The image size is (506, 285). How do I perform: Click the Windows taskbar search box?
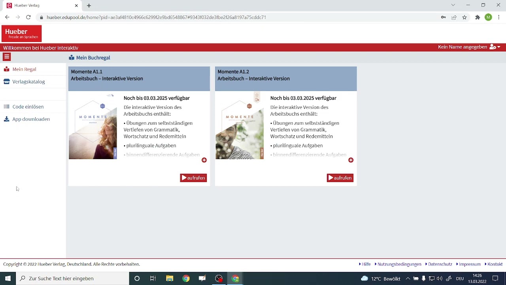pyautogui.click(x=73, y=279)
